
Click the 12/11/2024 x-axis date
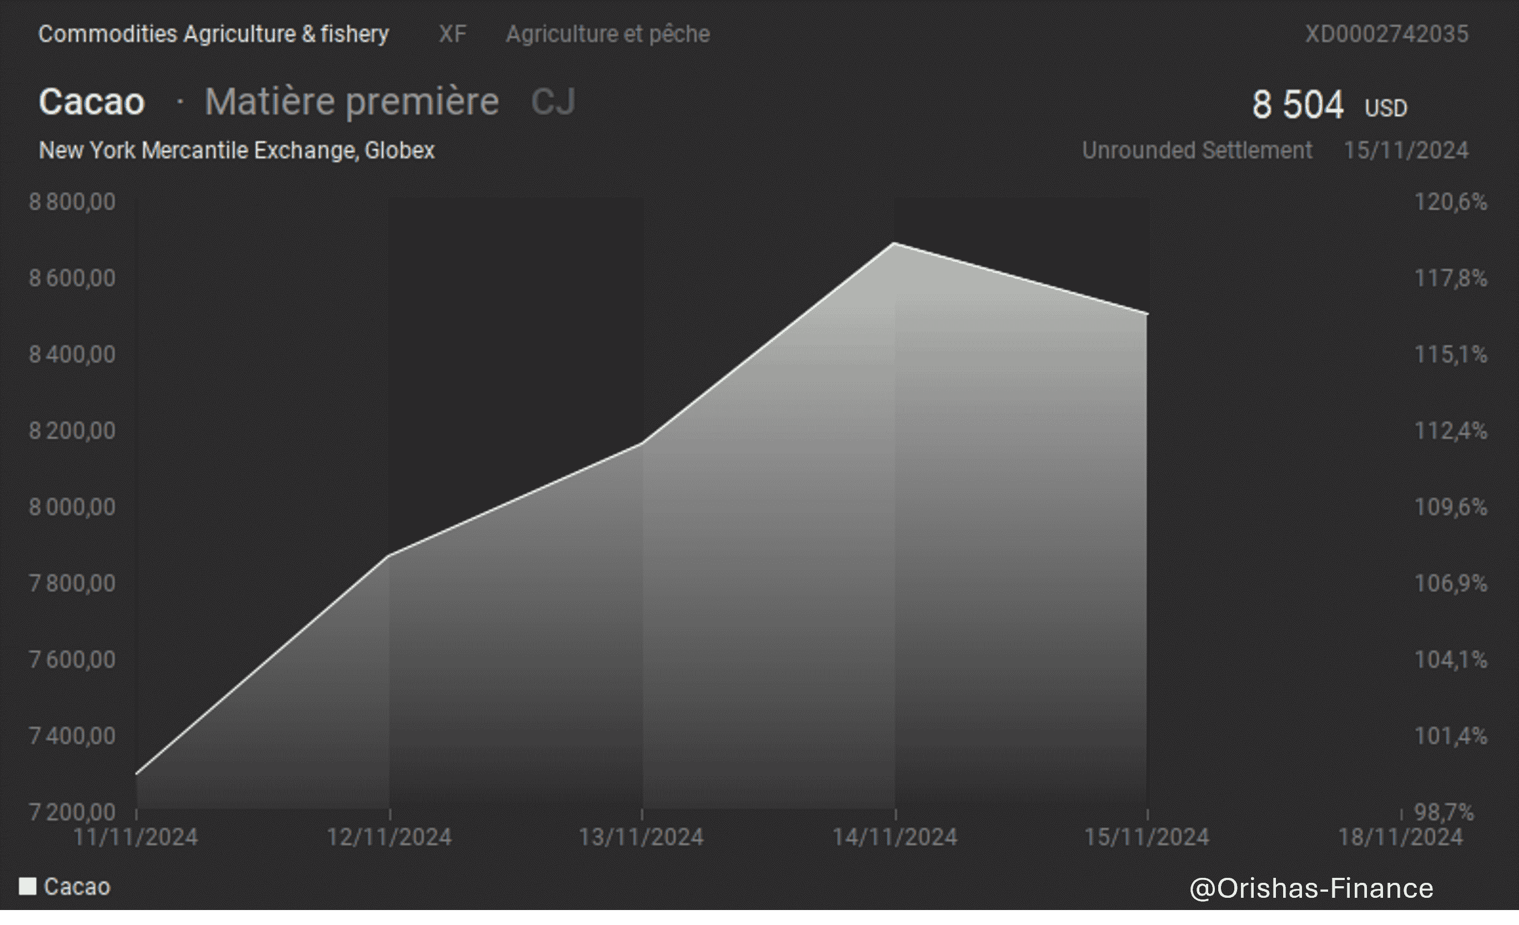(x=389, y=837)
